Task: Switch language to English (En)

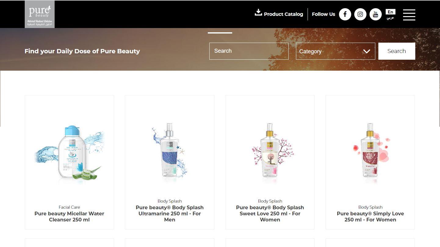Action: (x=391, y=12)
